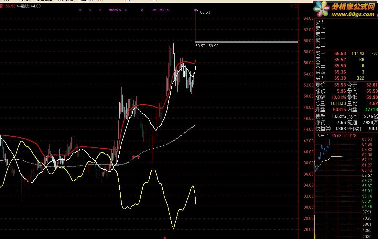Click the 量比 volume ratio 4.52
The width and height of the screenshot is (378, 239).
(x=373, y=103)
